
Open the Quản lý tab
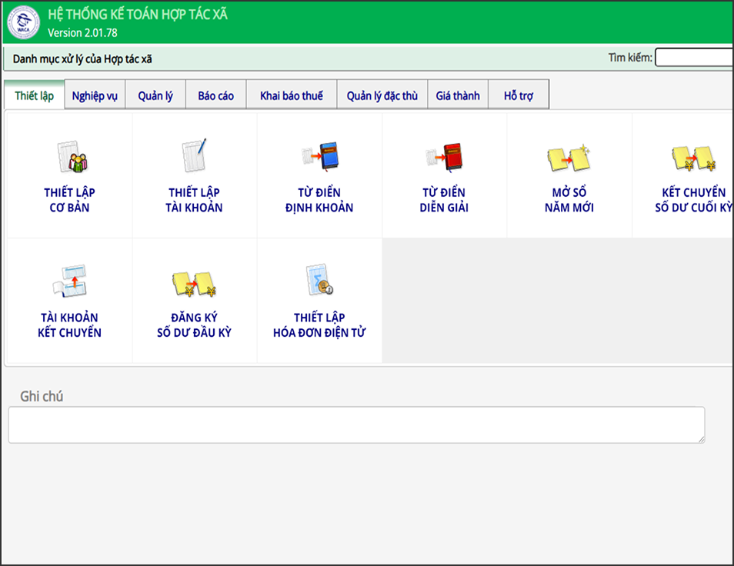(x=155, y=95)
